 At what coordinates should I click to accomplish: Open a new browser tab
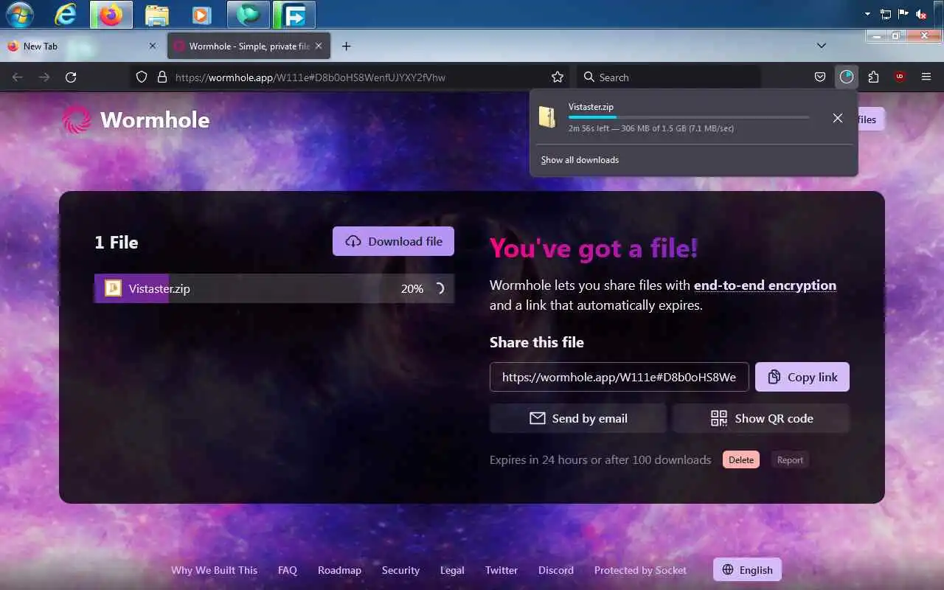click(x=346, y=46)
